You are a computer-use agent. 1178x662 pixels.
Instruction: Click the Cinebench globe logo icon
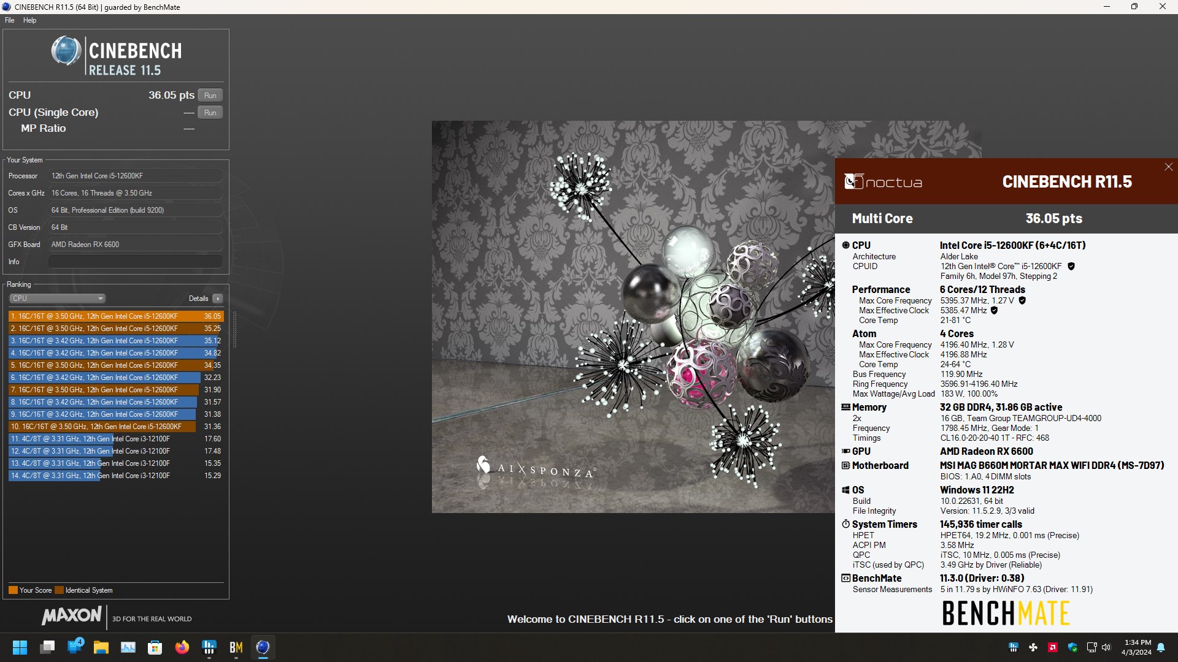(x=66, y=51)
